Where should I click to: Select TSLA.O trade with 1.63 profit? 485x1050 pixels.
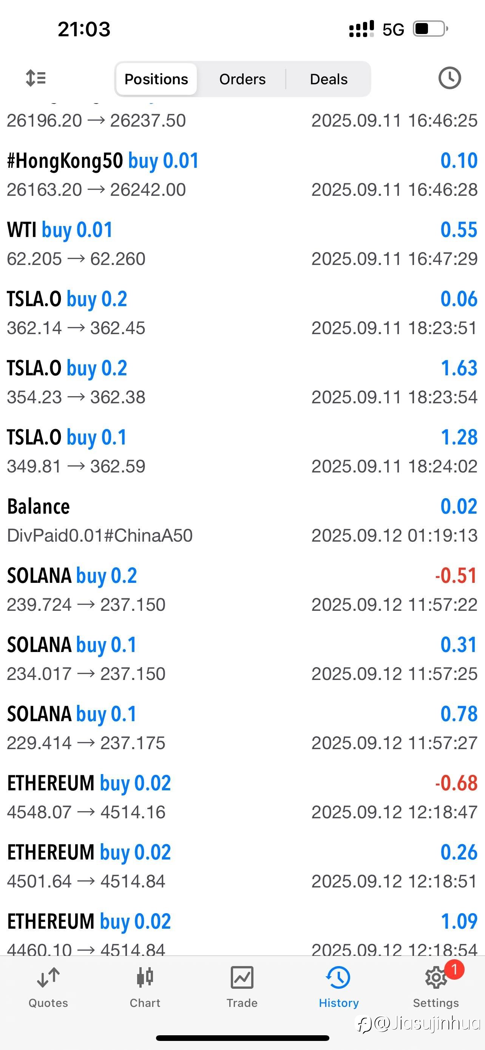pos(242,382)
